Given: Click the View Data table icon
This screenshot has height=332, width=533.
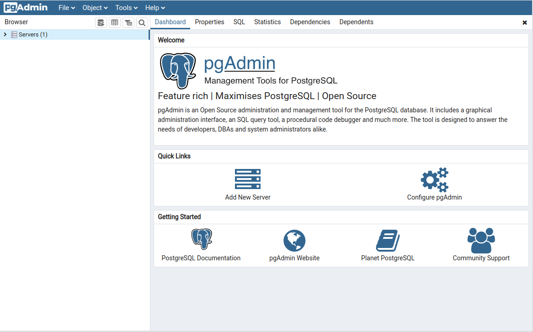Looking at the screenshot, I should (x=115, y=22).
